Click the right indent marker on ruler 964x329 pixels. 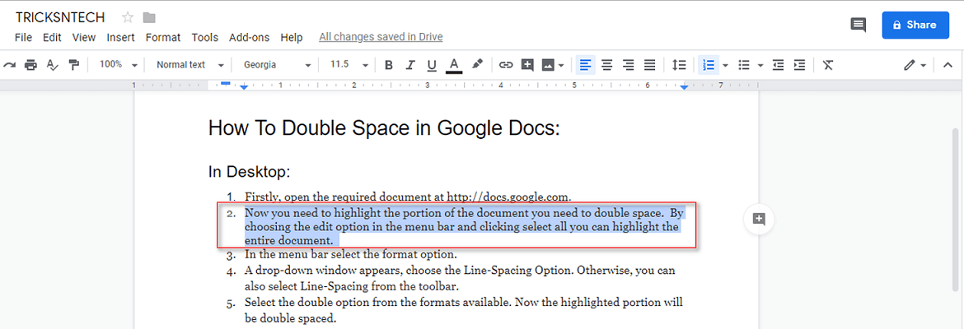point(684,88)
